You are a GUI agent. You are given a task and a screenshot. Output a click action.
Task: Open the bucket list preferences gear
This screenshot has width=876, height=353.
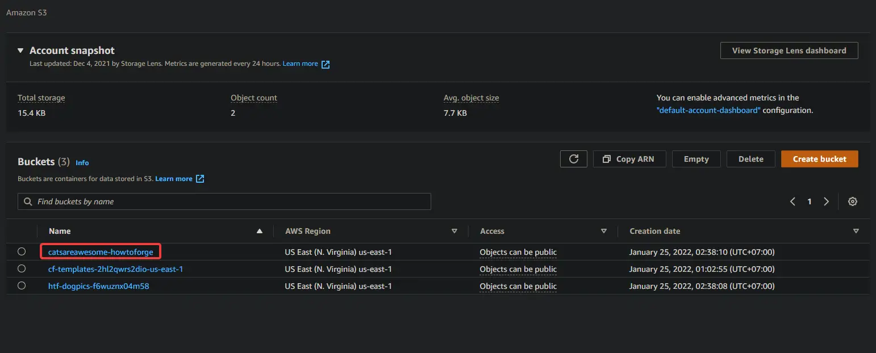tap(852, 201)
